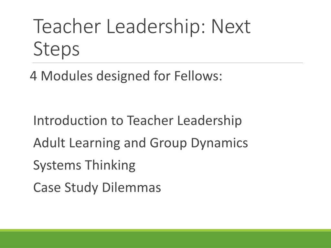331x248 pixels.
Task: Click the word 'Fellows:' in the subtitle
Action: pos(198,76)
